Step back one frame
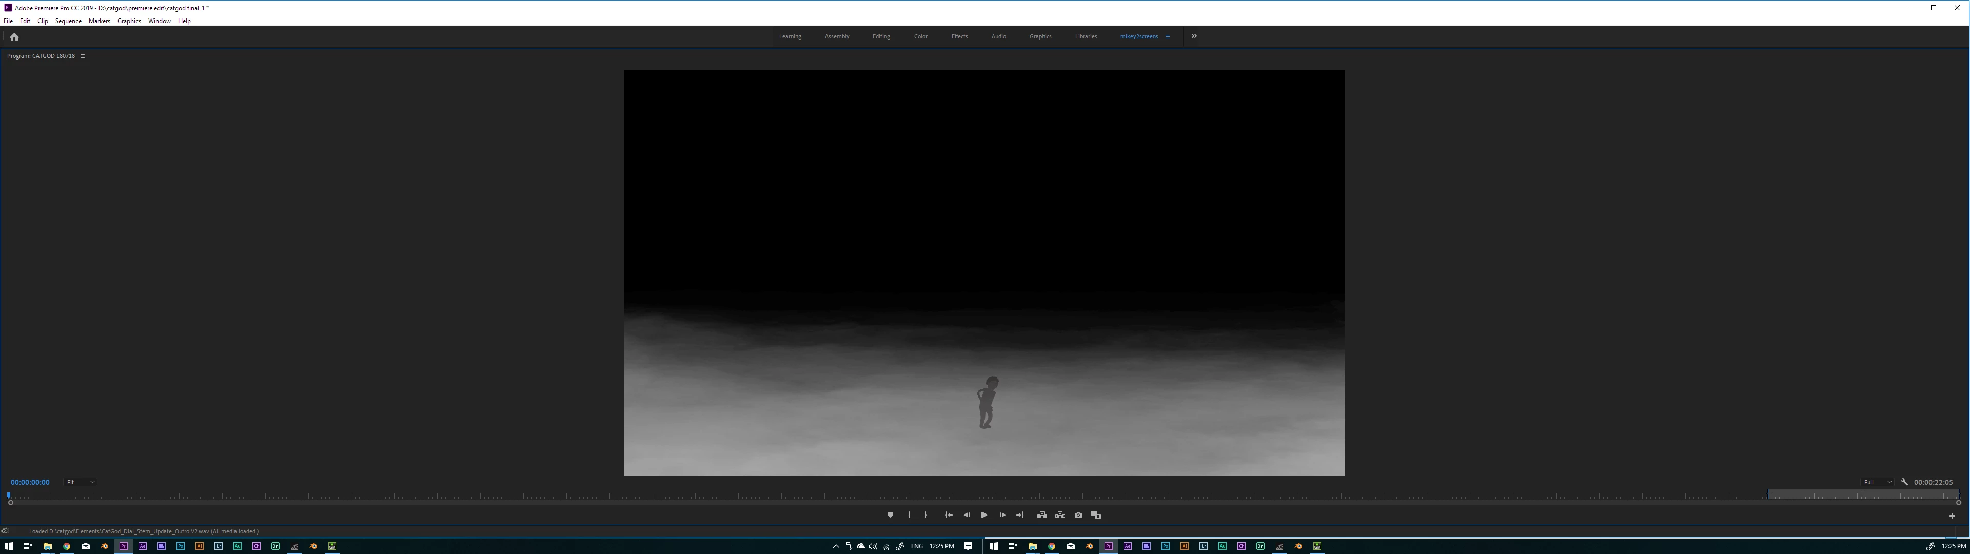Screen dimensions: 1970x554 tap(967, 515)
